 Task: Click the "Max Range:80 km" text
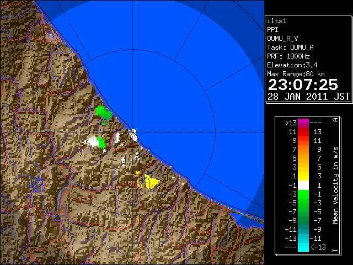pos(296,74)
